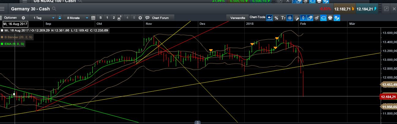
Task: Click the 11.956,65 price axis label
Action: point(388,107)
